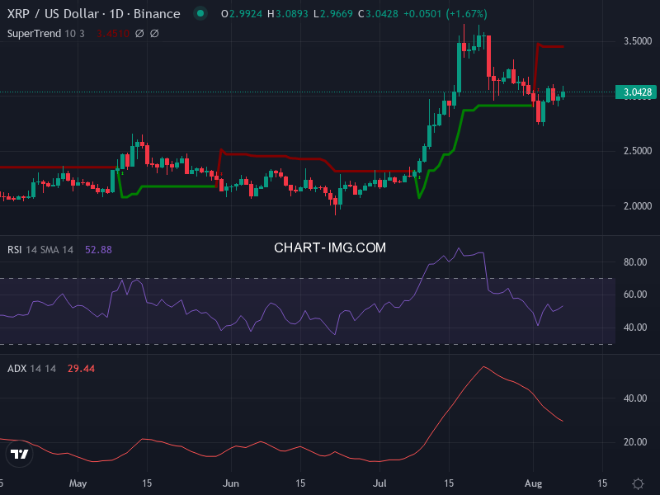
Task: Click the May label on time axis
Action: tap(78, 483)
